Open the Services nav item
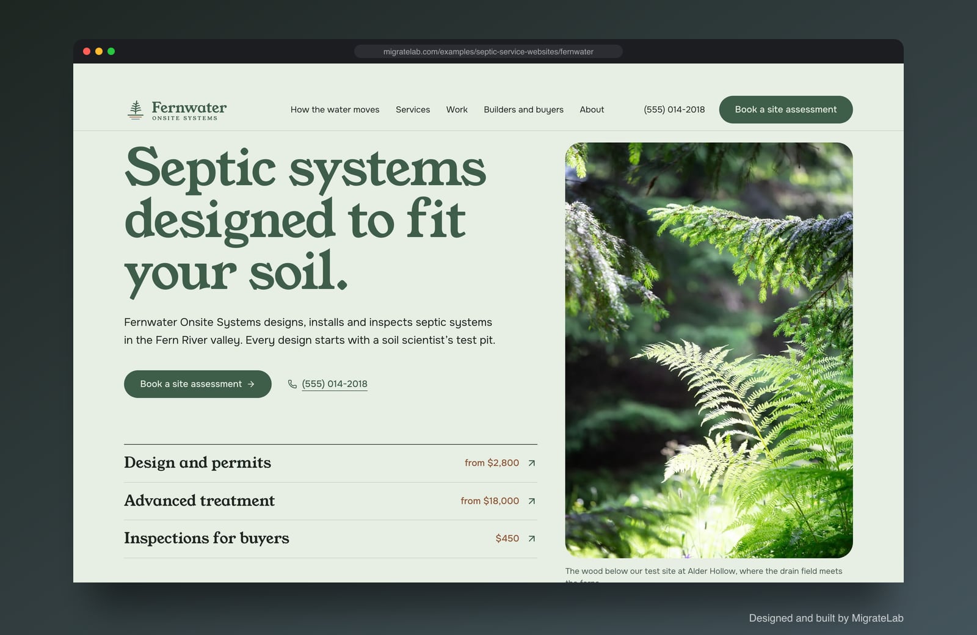Viewport: 977px width, 635px height. (413, 110)
